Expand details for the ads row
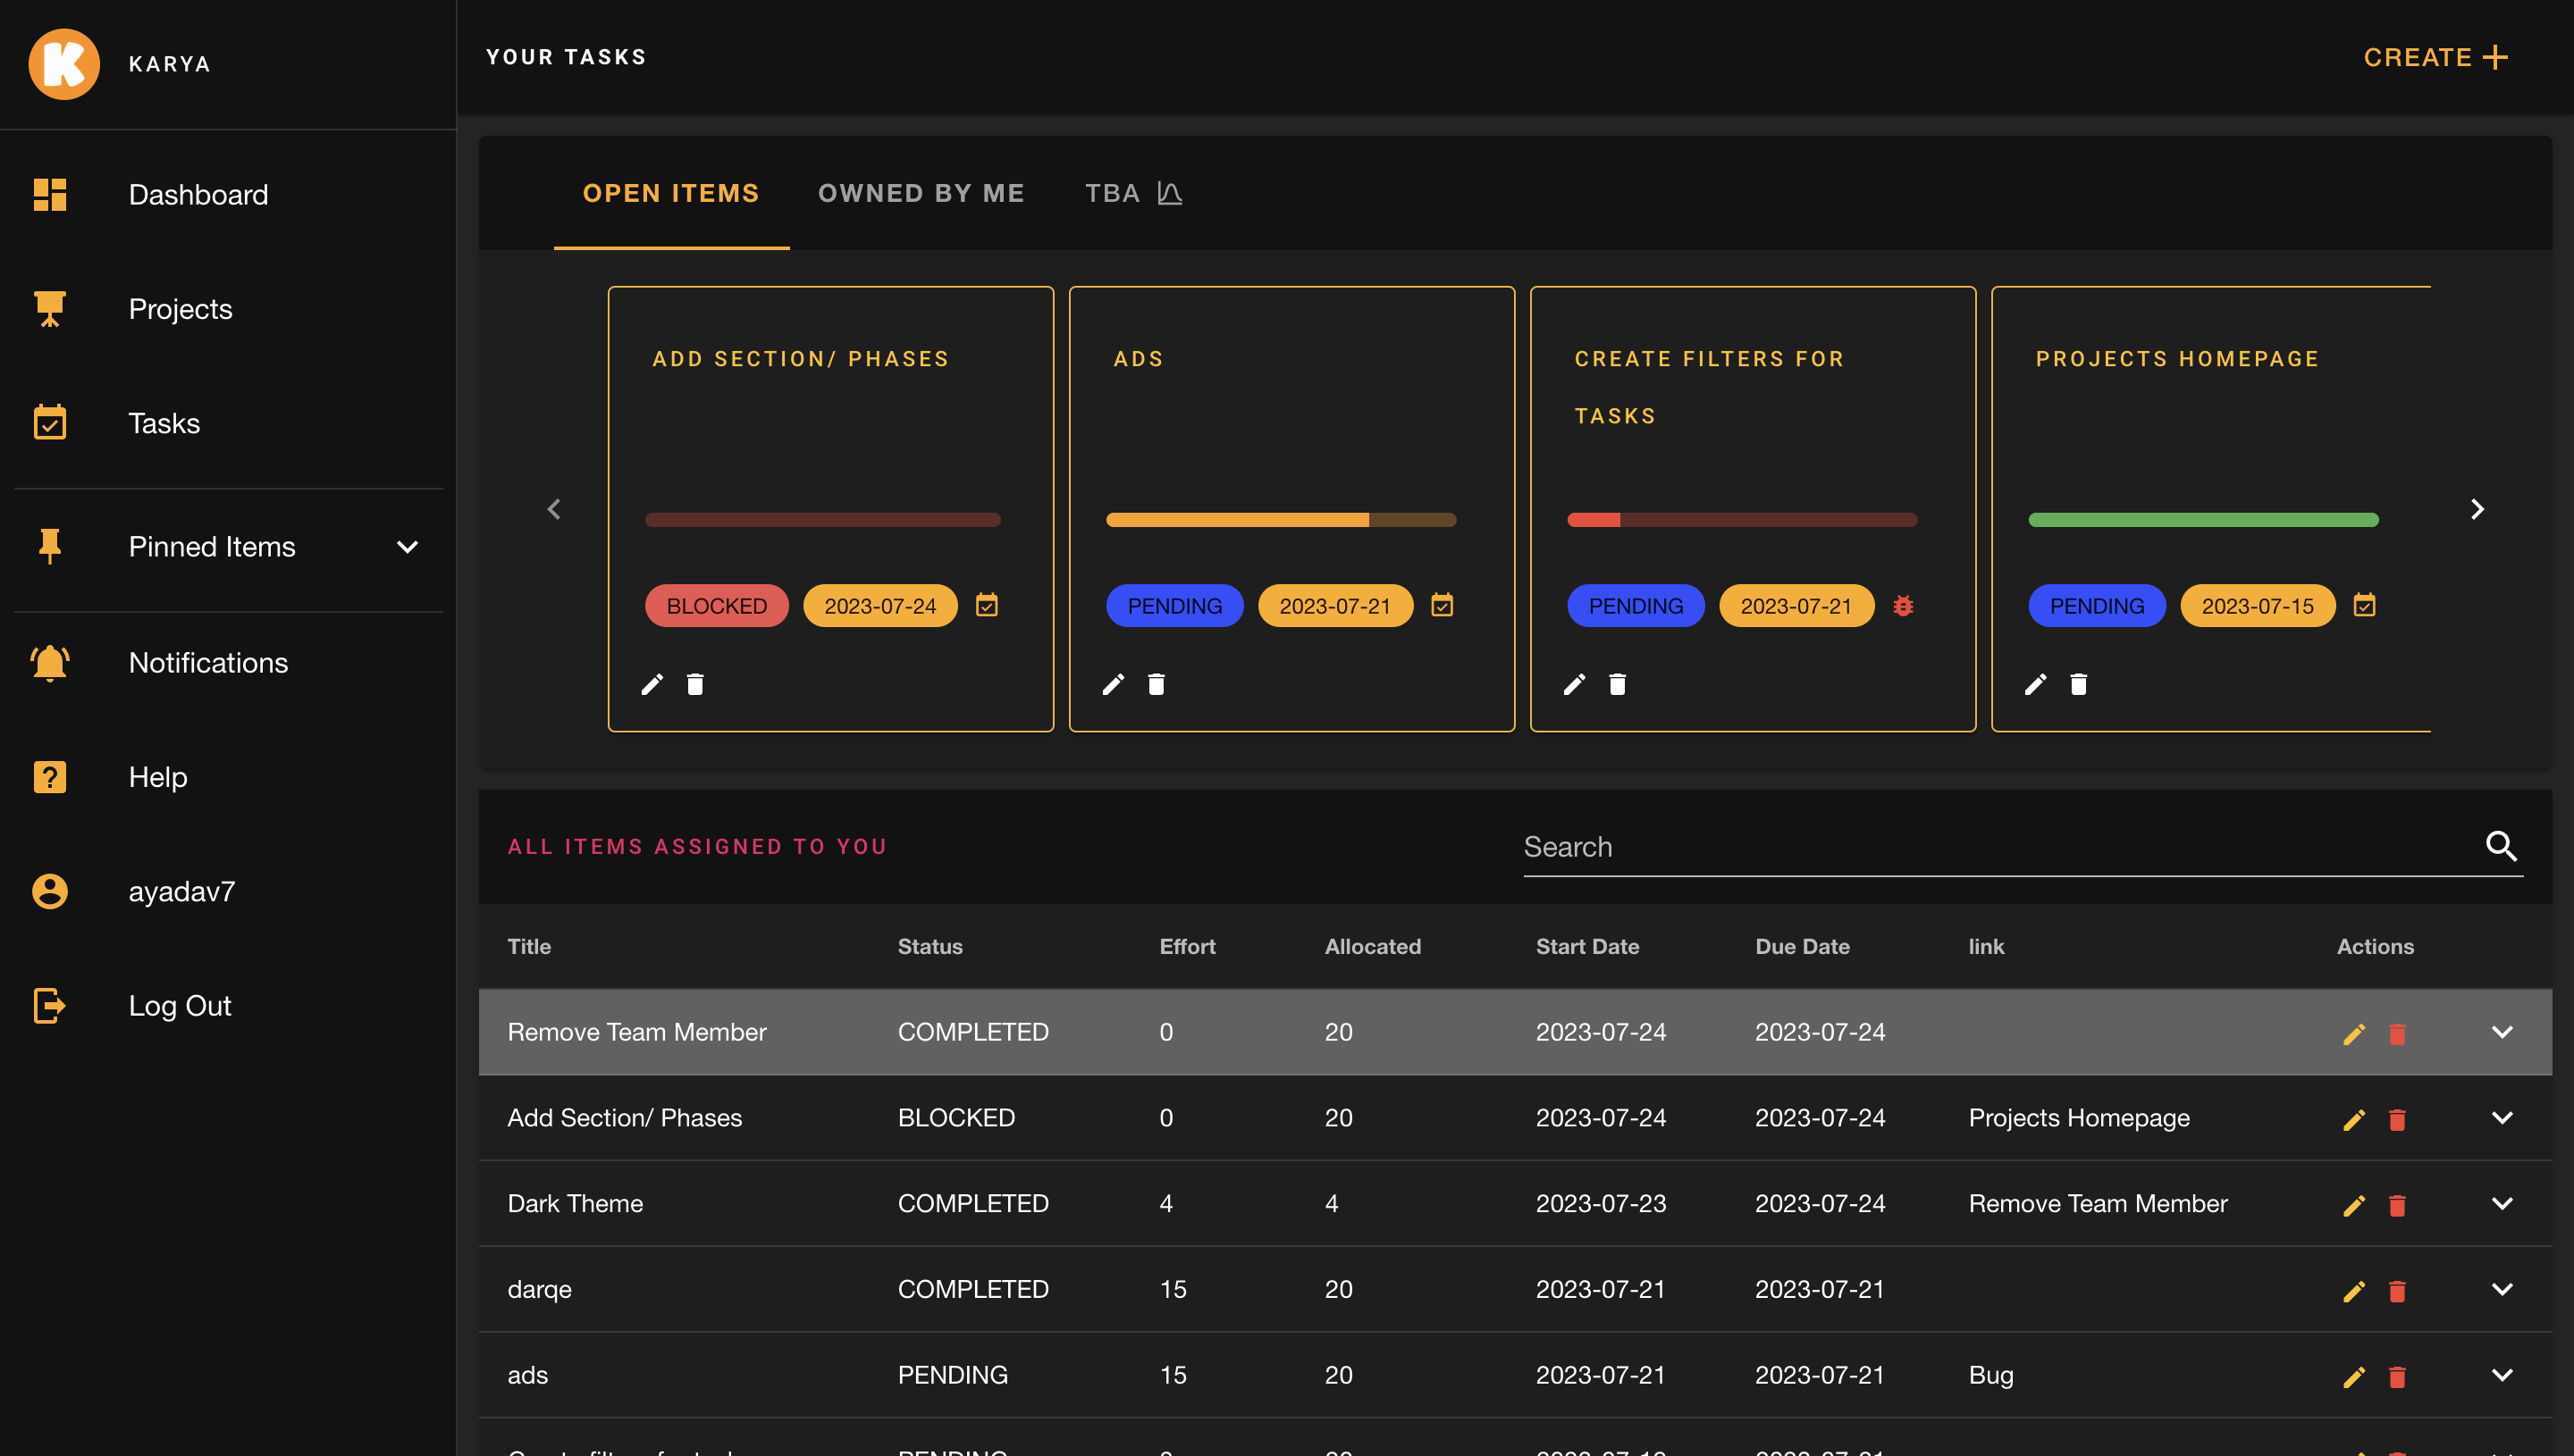The height and width of the screenshot is (1456, 2574). (x=2502, y=1375)
